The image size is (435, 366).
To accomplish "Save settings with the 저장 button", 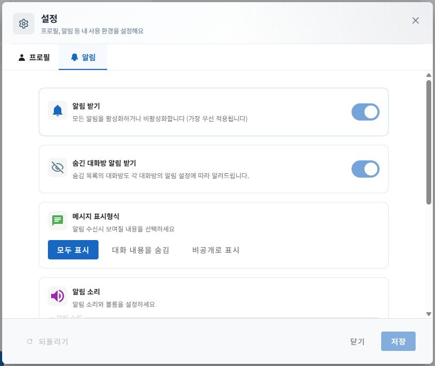I will 398,341.
